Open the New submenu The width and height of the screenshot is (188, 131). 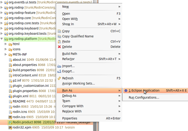[x=89, y=7]
